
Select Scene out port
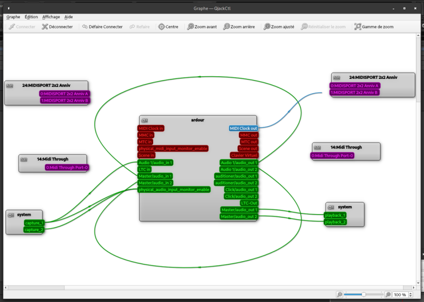[248, 149]
